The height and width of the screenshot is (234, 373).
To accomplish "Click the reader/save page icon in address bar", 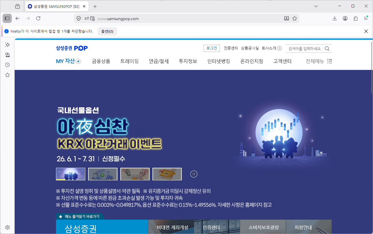I will tap(286, 18).
